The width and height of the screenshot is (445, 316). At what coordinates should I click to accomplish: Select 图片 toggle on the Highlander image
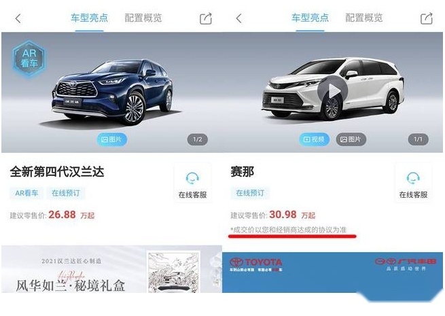click(111, 139)
